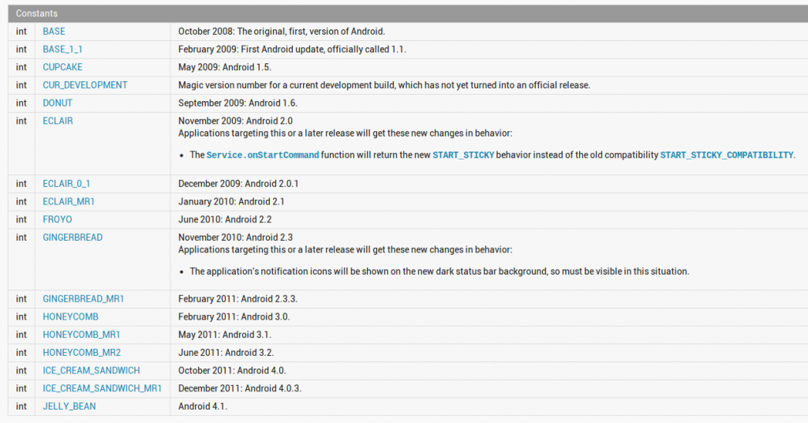Open the GINGERBREAD_MR1 constant link
The width and height of the screenshot is (808, 423).
point(84,299)
